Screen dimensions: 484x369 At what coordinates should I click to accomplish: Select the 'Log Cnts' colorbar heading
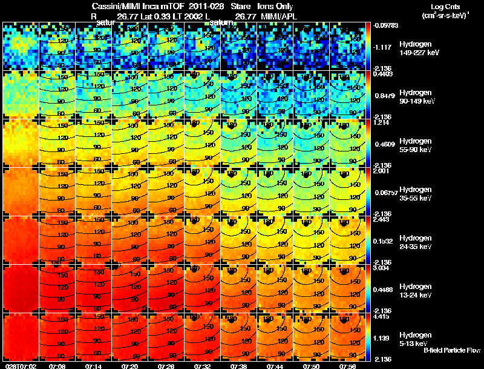(x=445, y=7)
